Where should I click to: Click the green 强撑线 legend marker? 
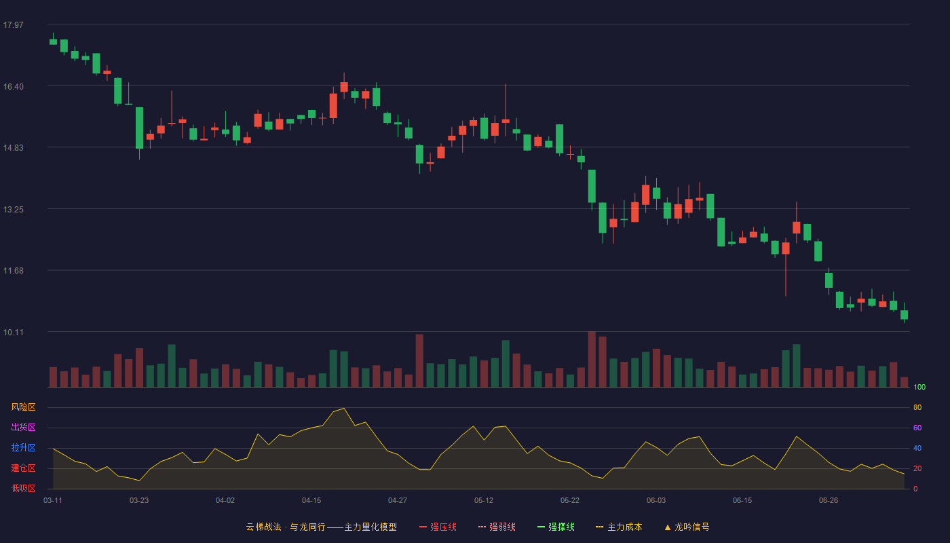pos(541,527)
